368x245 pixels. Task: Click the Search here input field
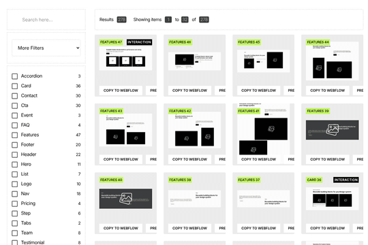(x=46, y=20)
